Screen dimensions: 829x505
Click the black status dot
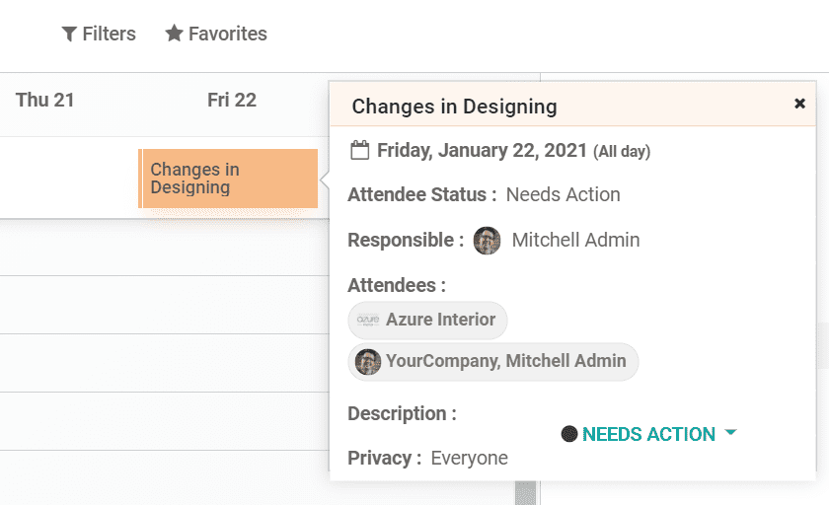coord(568,434)
